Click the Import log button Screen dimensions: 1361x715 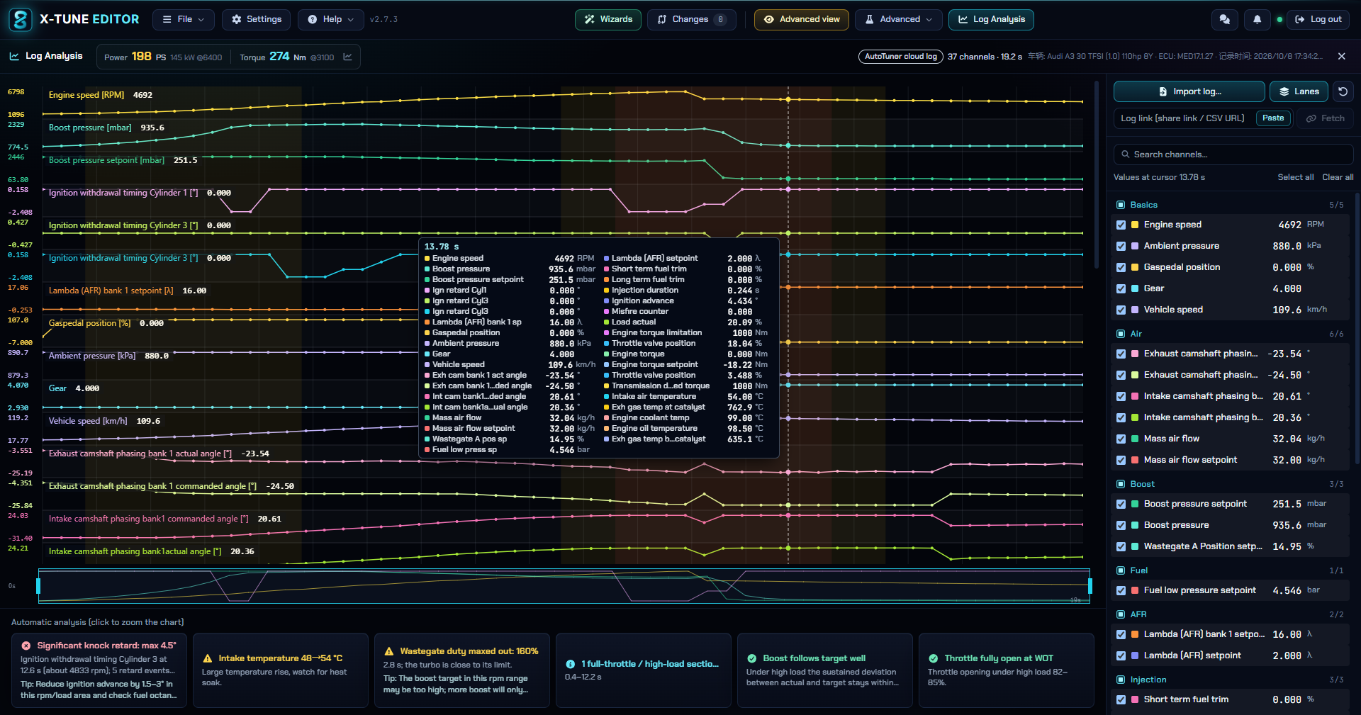(1189, 91)
